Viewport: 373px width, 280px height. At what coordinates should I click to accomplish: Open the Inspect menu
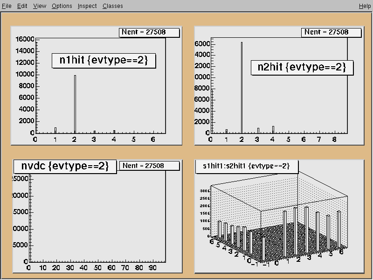click(x=87, y=6)
